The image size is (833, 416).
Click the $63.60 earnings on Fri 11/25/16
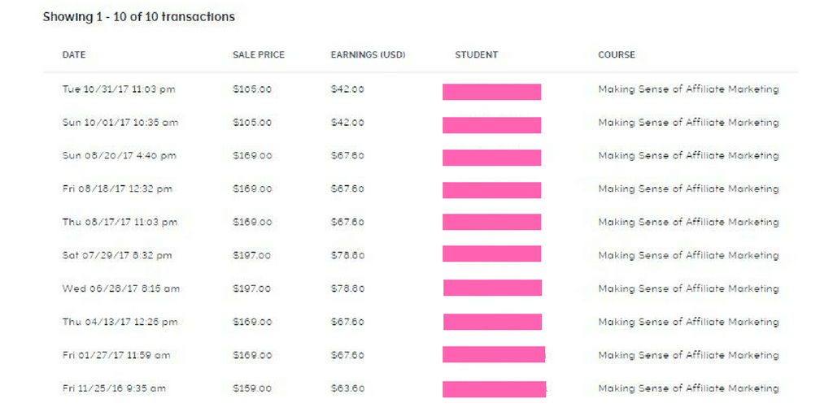click(x=347, y=388)
